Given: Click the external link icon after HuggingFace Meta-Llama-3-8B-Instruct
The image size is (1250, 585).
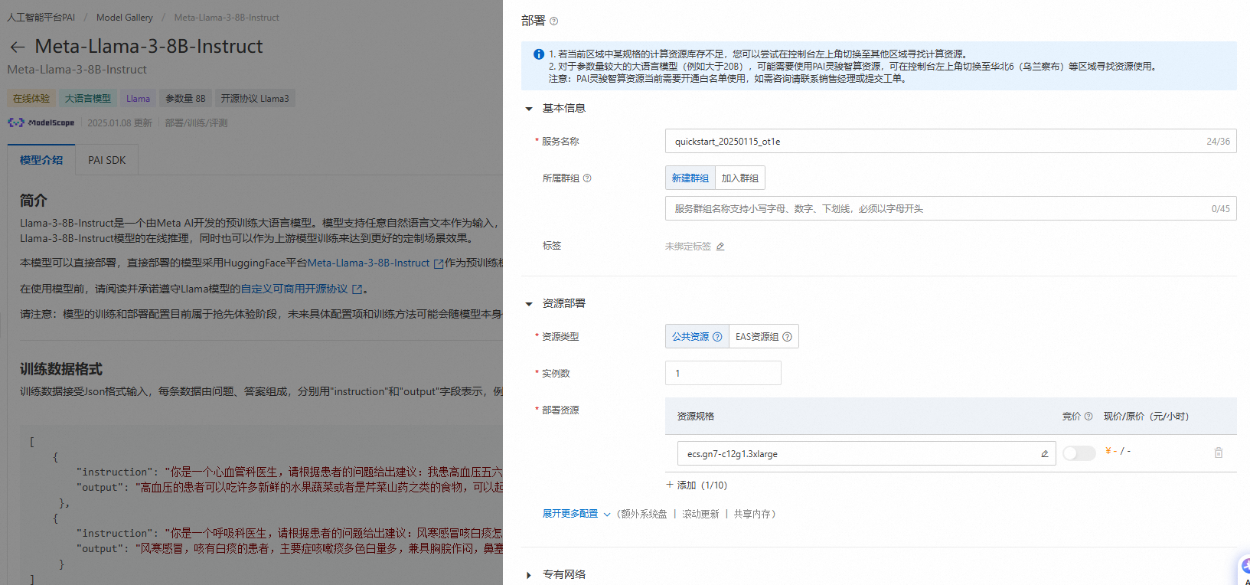Looking at the screenshot, I should click(439, 263).
